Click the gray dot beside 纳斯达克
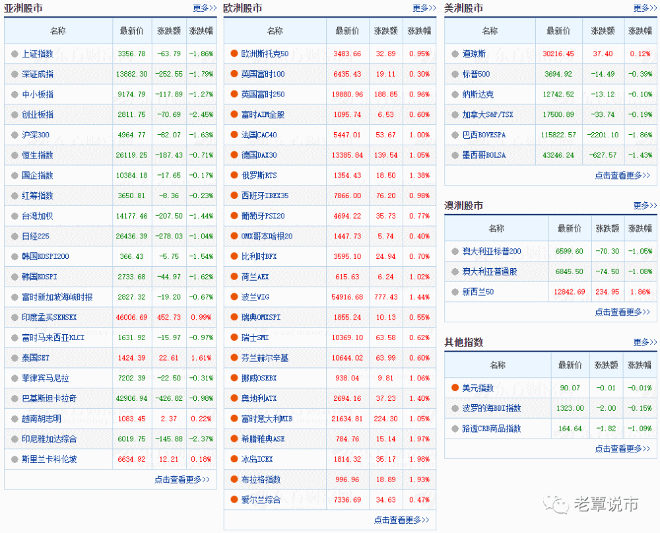Screen dimensions: 660x533 (455, 94)
